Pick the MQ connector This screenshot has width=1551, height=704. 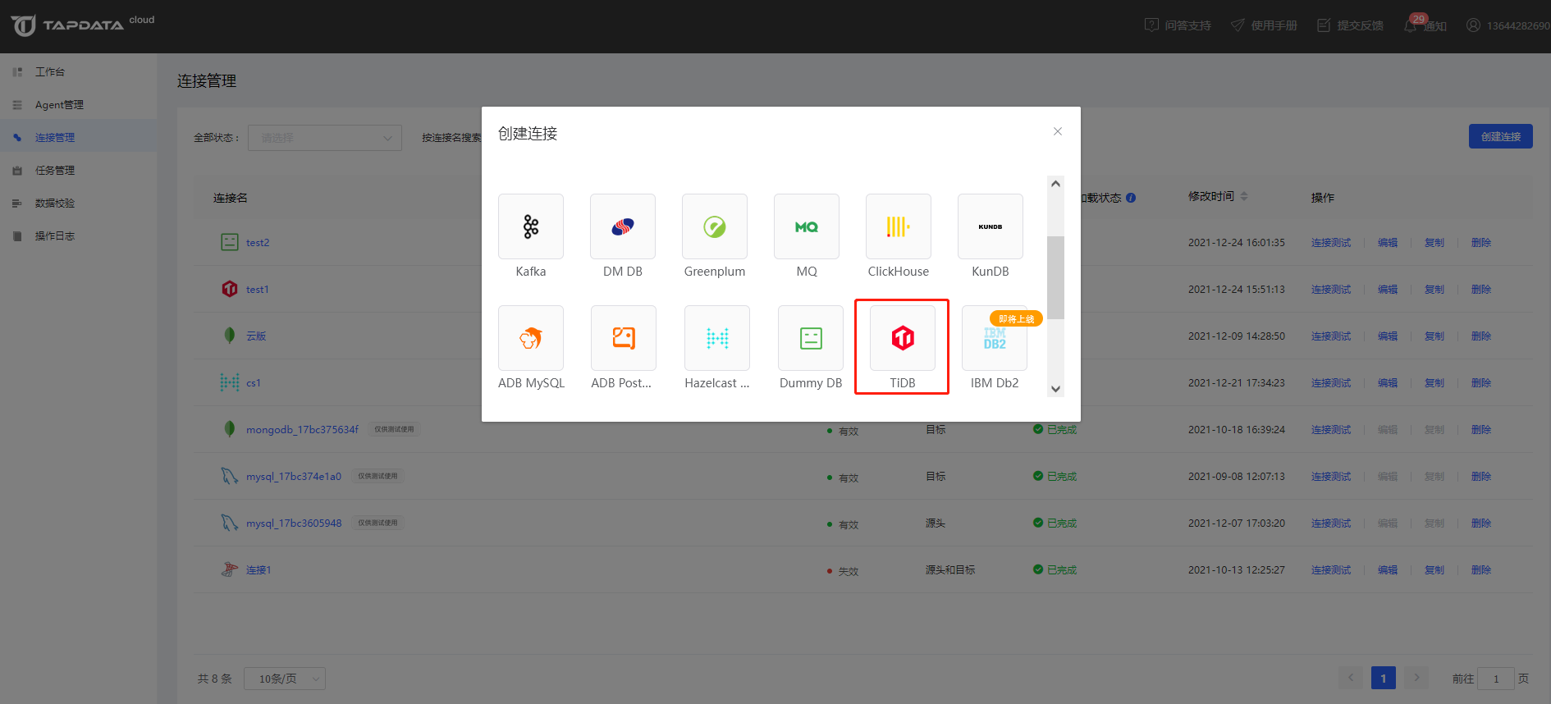[x=807, y=226]
